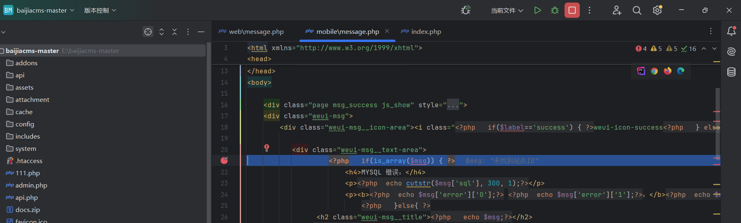Image resolution: width=741 pixels, height=223 pixels.
Task: Open project panel options kebab menu
Action: [188, 32]
